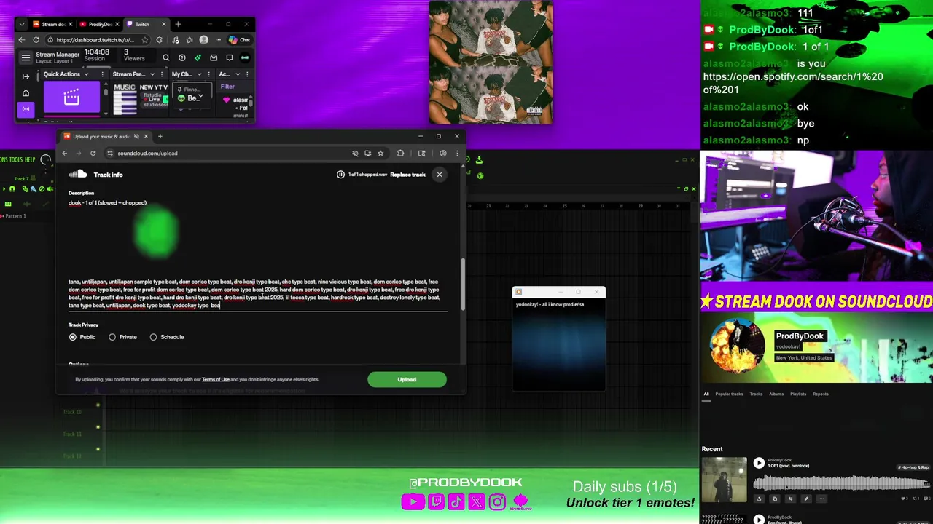The width and height of the screenshot is (933, 524).
Task: Expand the Stream Preview panel dropdown
Action: [x=152, y=74]
